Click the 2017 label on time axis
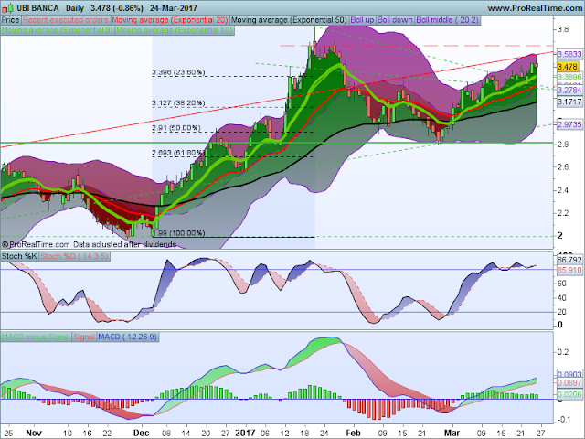The image size is (585, 439). 245,433
